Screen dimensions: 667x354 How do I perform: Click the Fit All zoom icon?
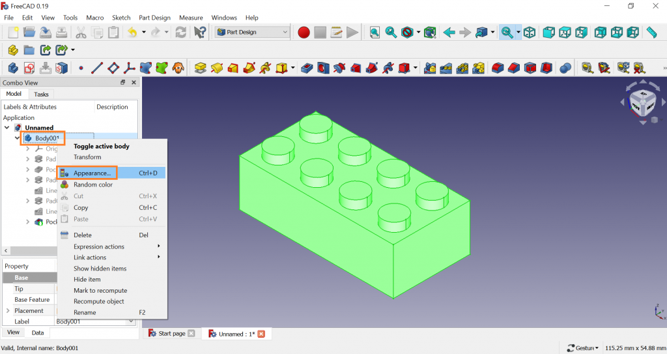tap(375, 32)
